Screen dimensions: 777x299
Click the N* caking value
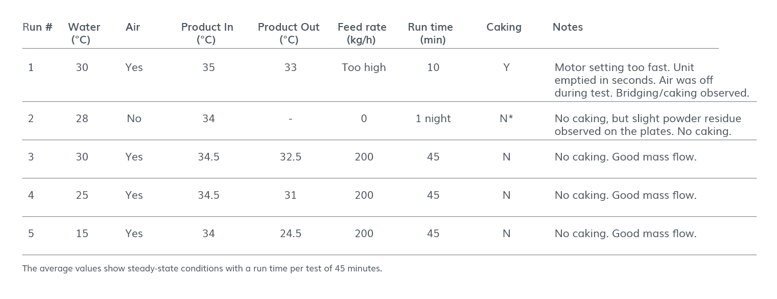pos(506,119)
